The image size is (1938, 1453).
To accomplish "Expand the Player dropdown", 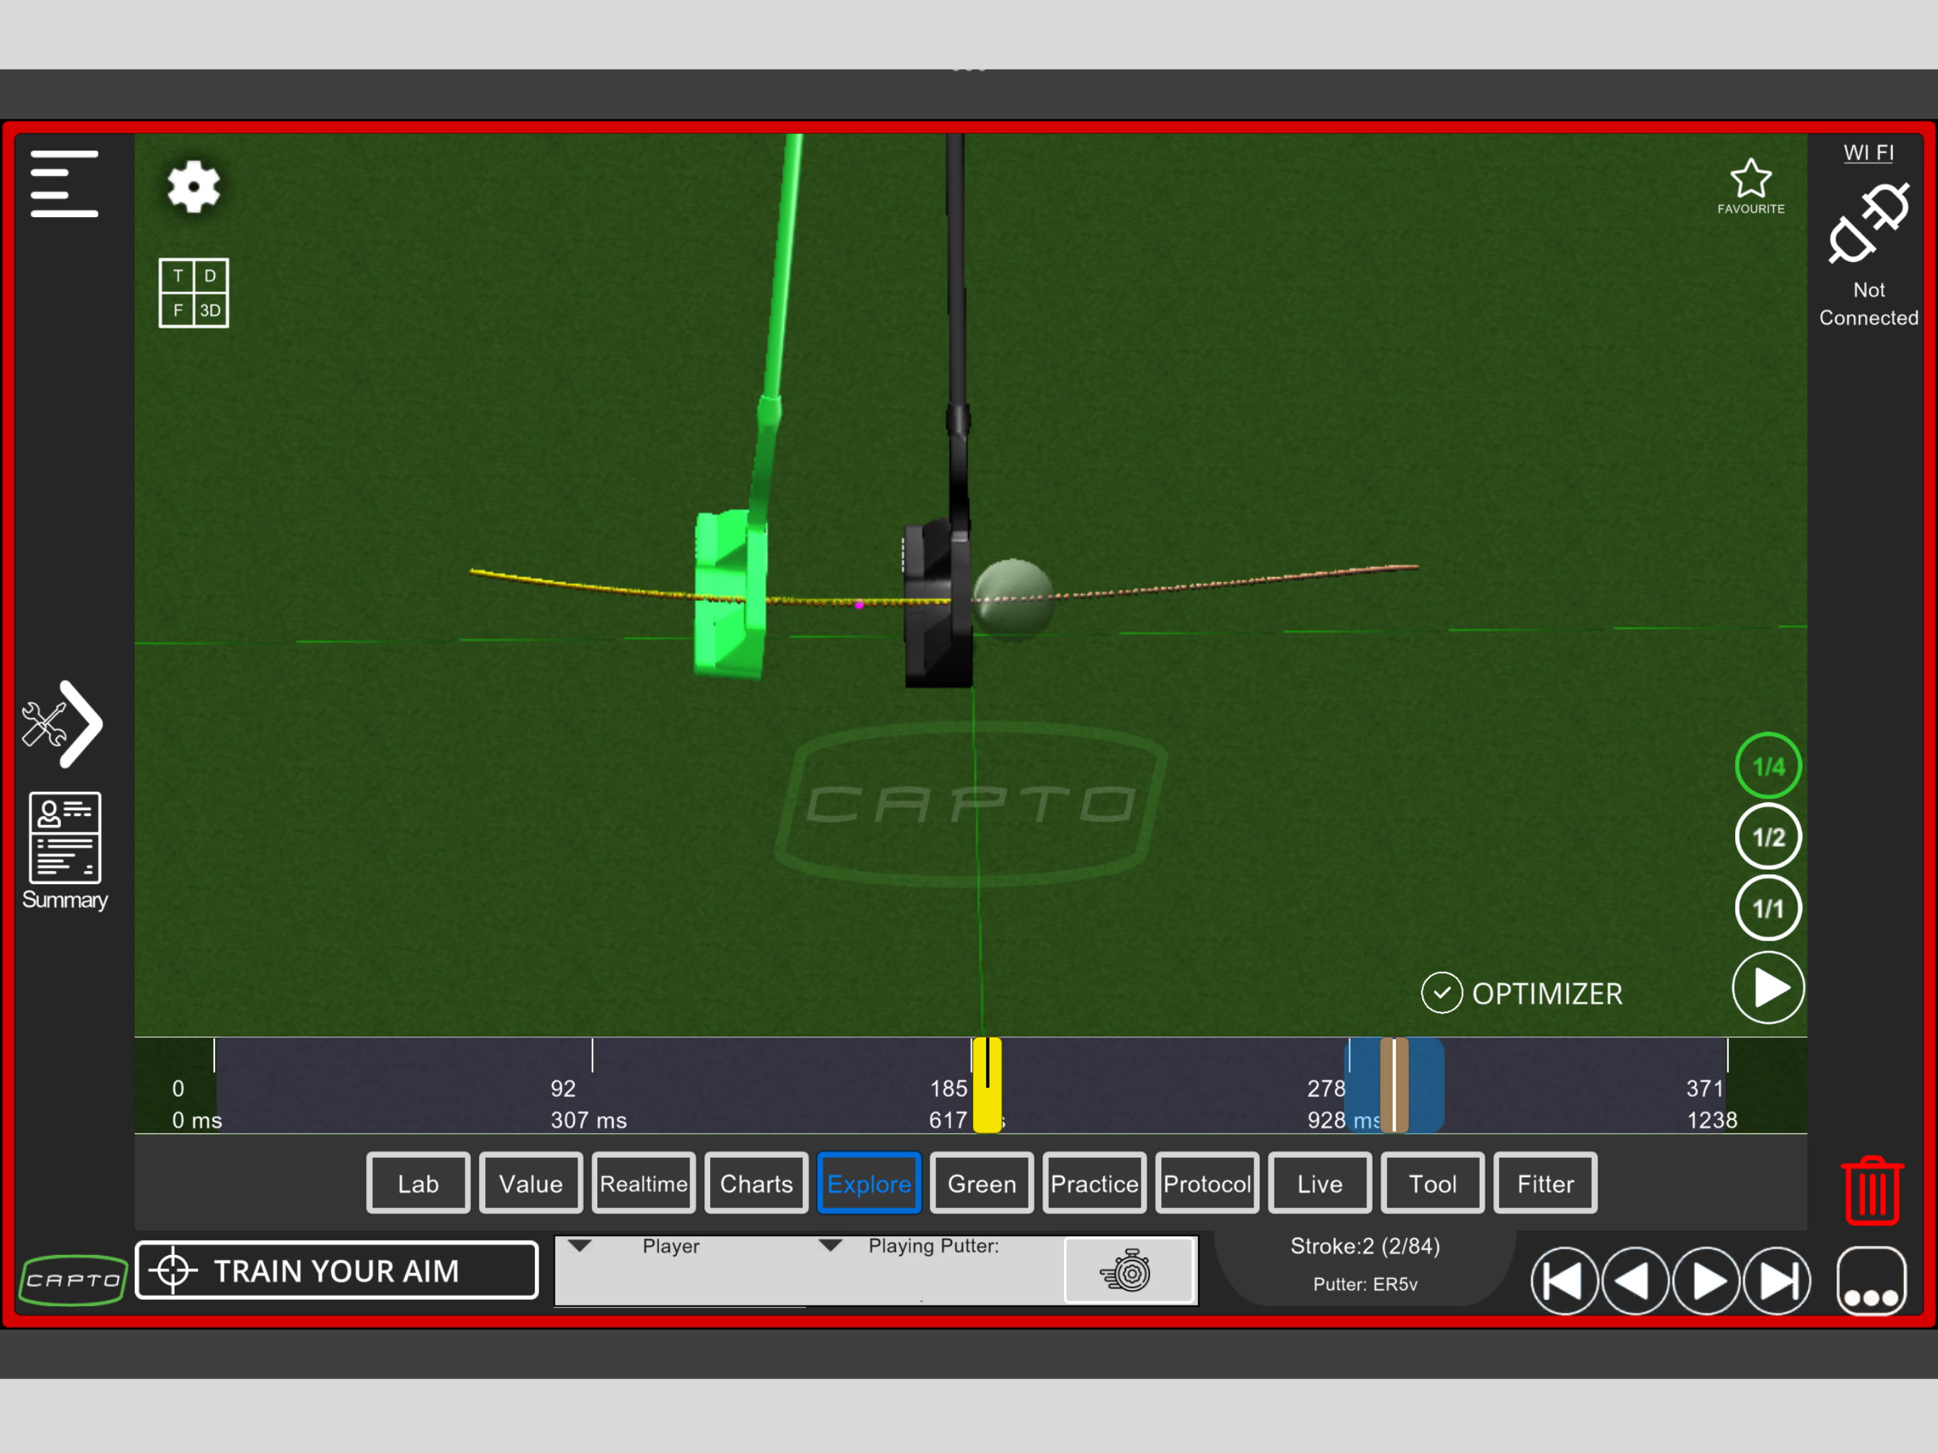I will [x=580, y=1245].
